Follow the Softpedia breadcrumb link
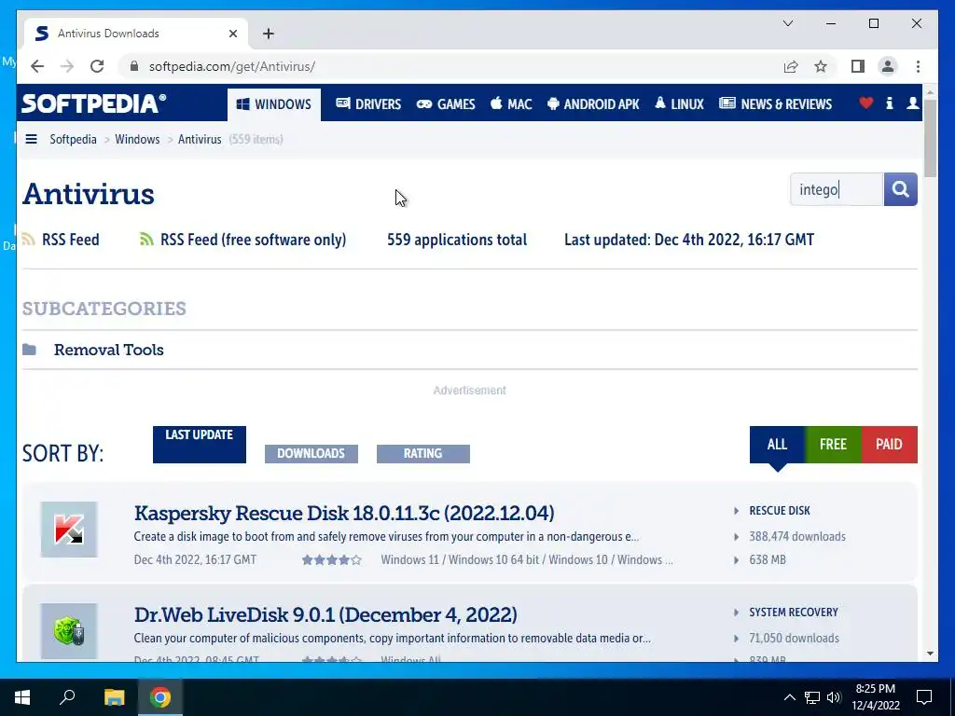955x716 pixels. [73, 140]
